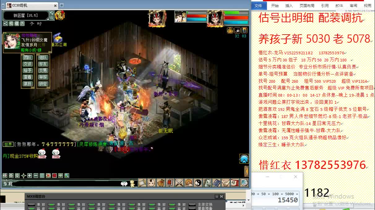Viewport: 375px width, 210px height.
Task: Open the 文件 menu in the document
Action: [x=258, y=6]
